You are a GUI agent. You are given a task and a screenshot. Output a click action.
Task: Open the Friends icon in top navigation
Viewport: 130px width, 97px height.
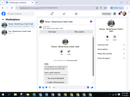pos(64,14)
